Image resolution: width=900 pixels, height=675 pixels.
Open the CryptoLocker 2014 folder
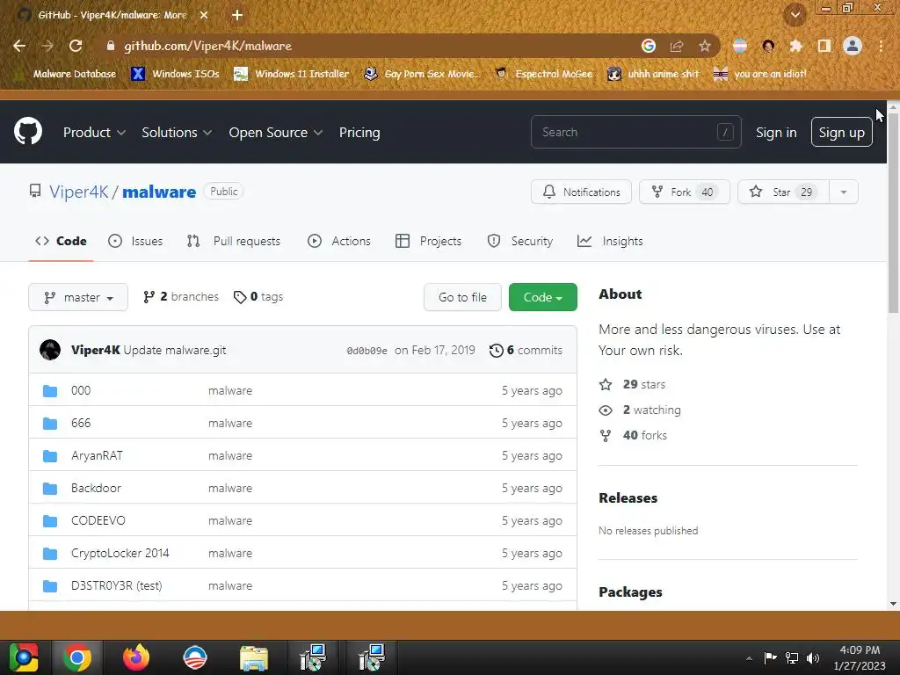tap(120, 554)
